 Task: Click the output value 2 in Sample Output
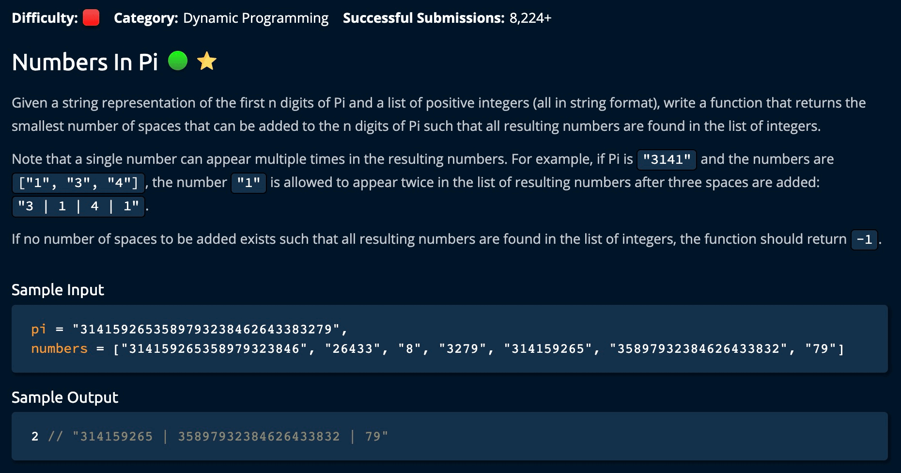click(x=35, y=437)
